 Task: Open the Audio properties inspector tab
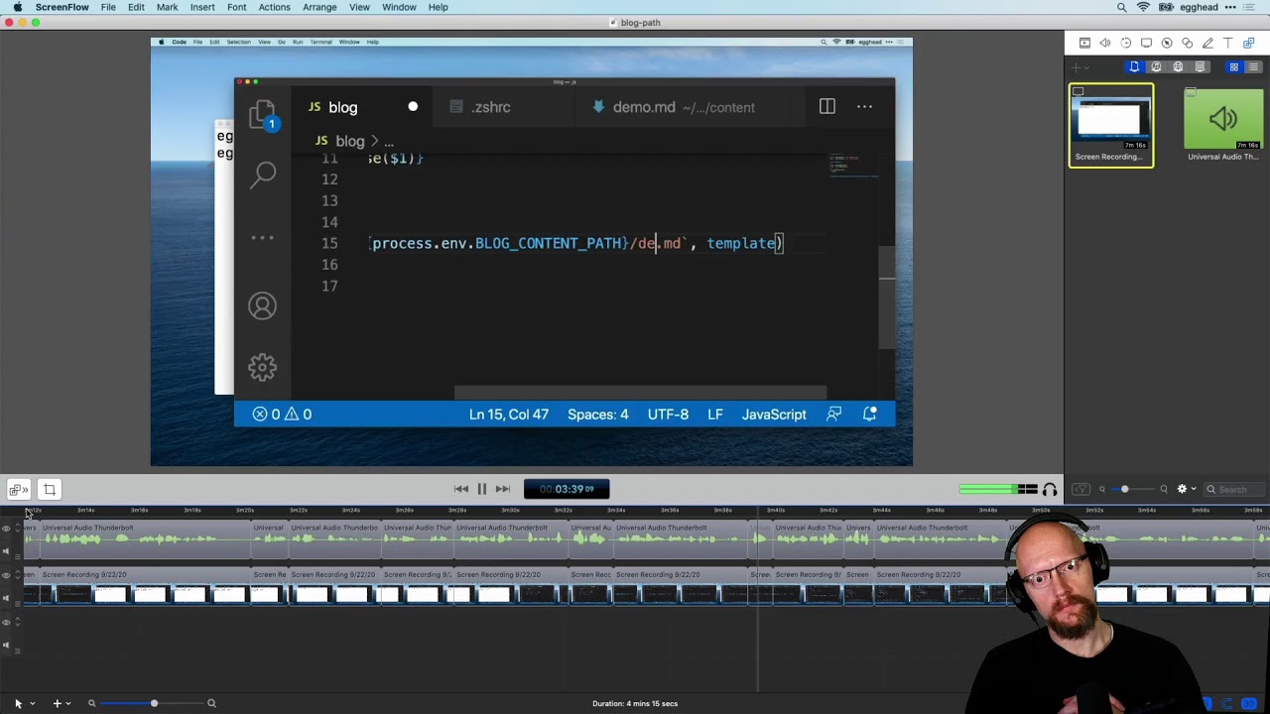1105,43
